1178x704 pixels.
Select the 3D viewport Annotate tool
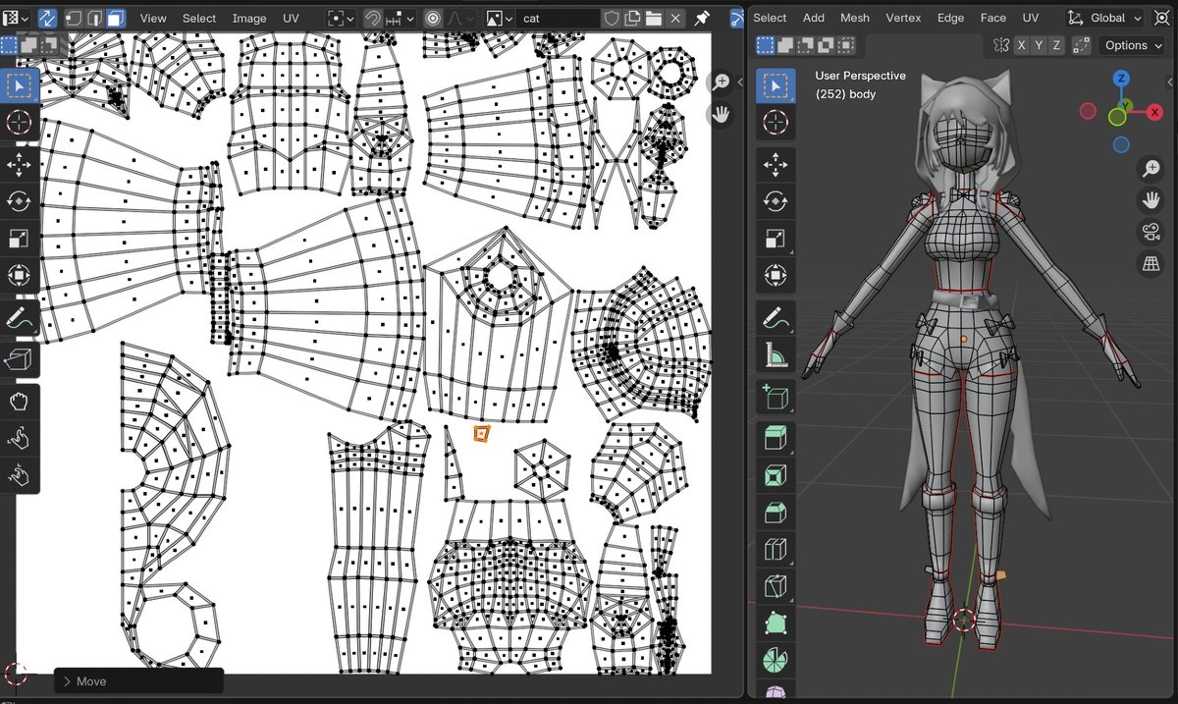(776, 318)
